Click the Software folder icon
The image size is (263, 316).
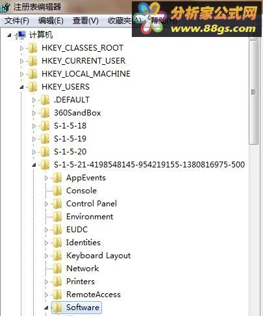click(58, 308)
